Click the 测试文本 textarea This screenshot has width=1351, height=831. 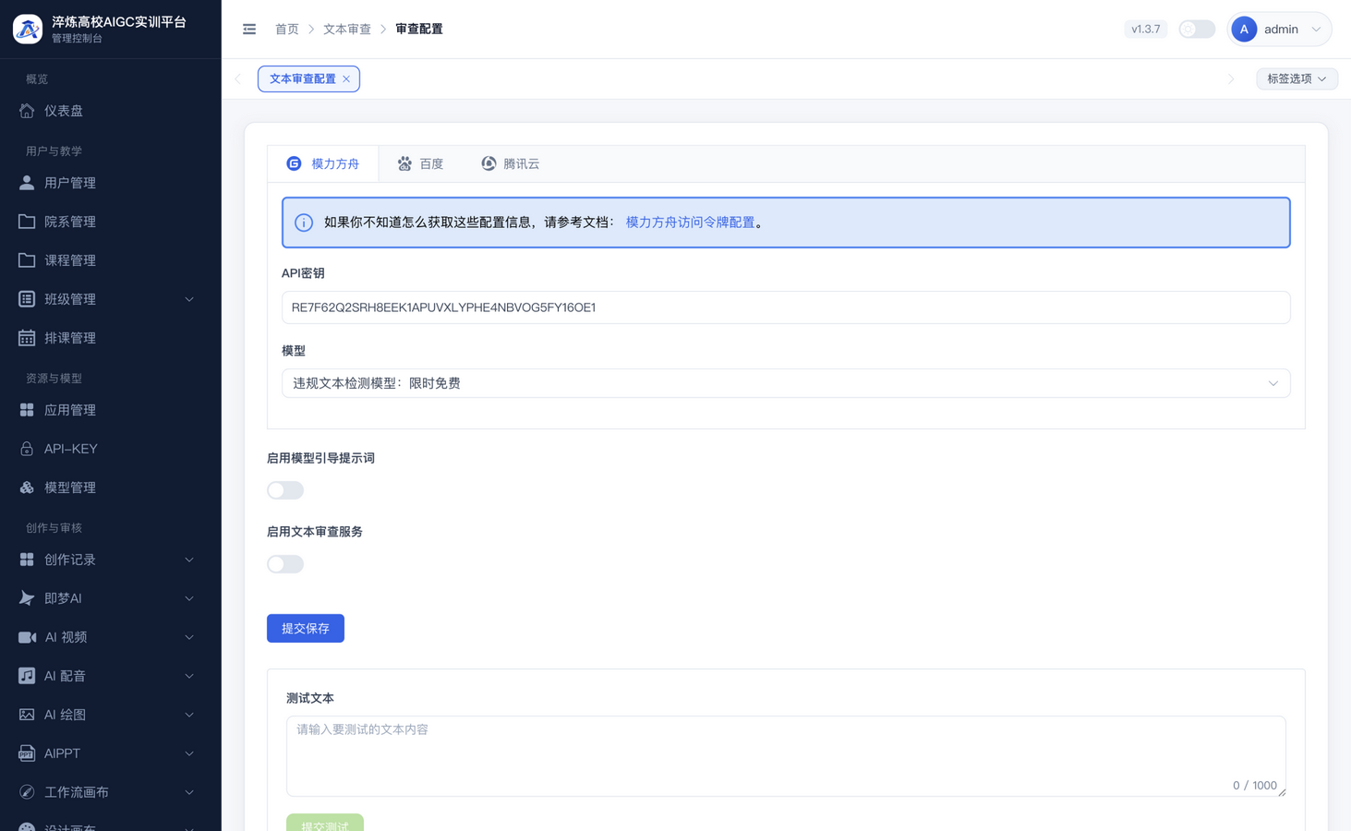[x=786, y=756]
